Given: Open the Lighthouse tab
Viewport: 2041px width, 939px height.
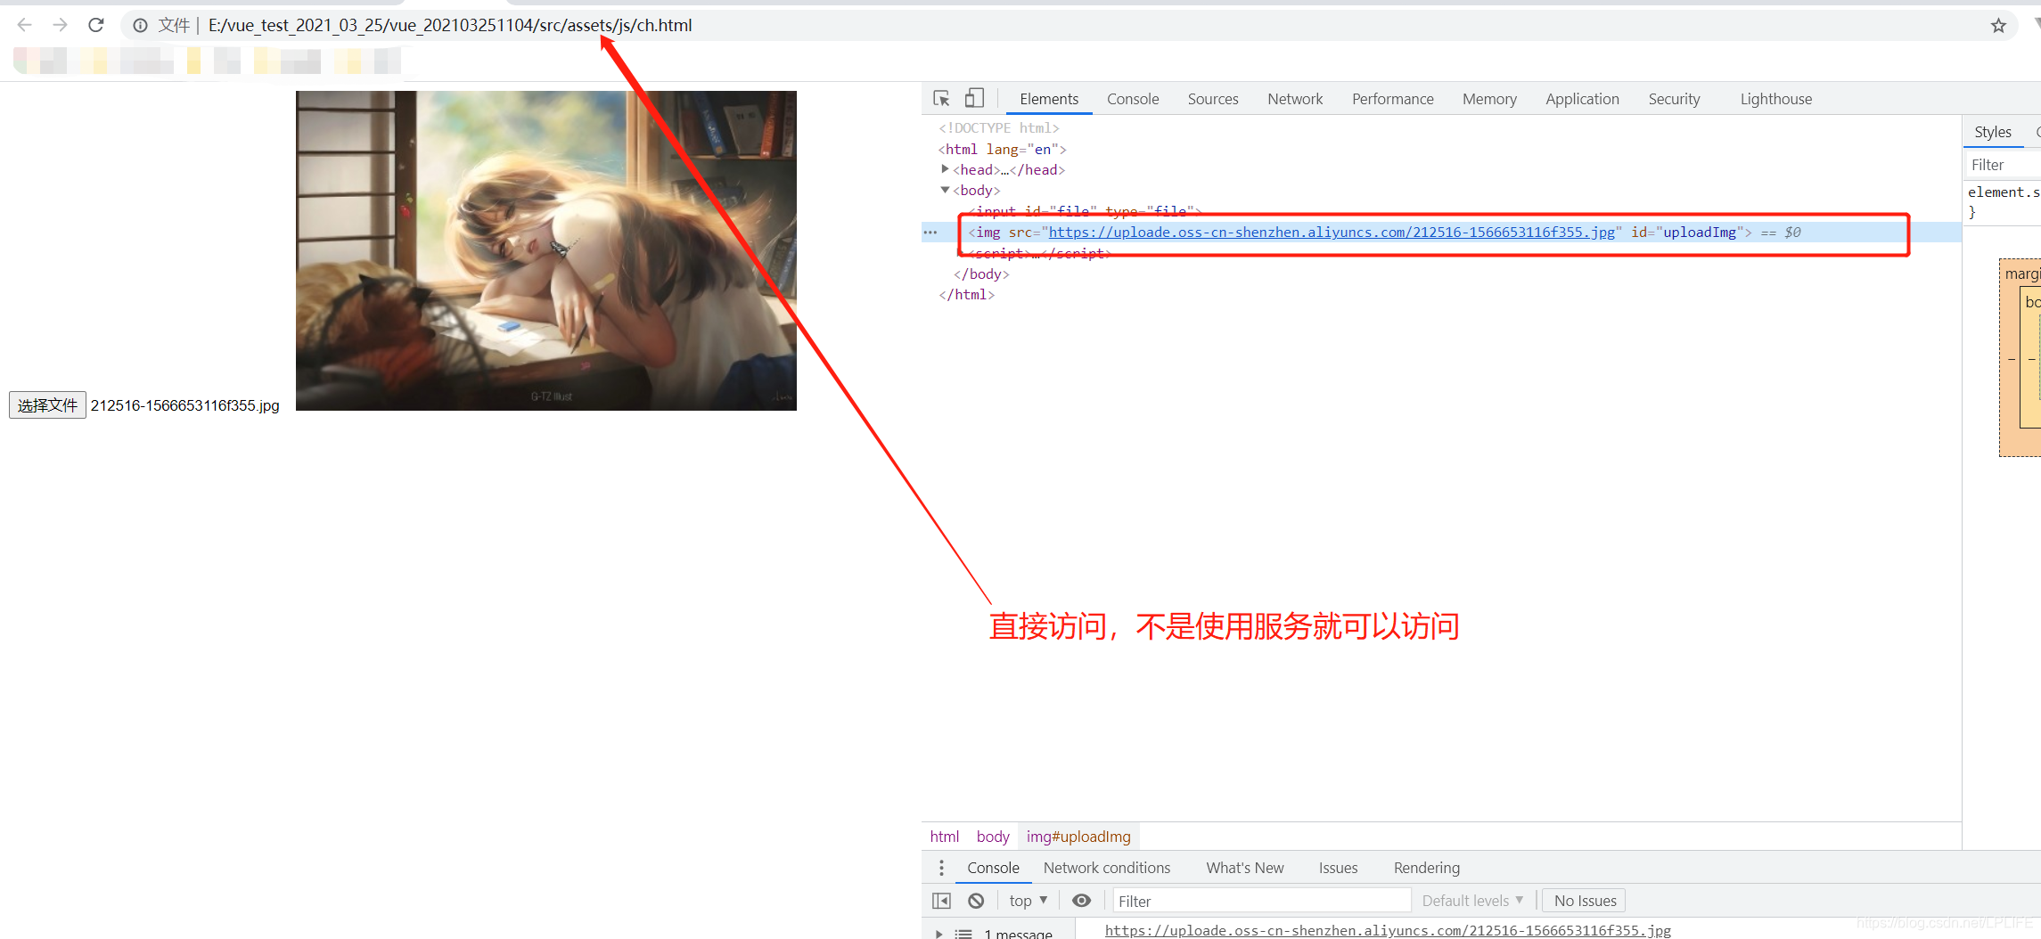Looking at the screenshot, I should click(x=1775, y=99).
